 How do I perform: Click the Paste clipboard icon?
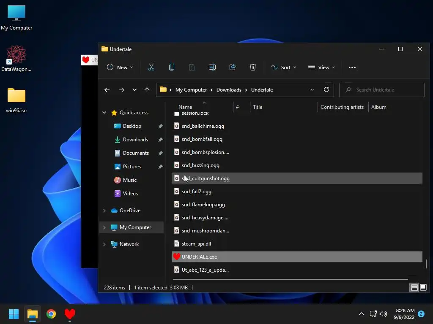192,67
